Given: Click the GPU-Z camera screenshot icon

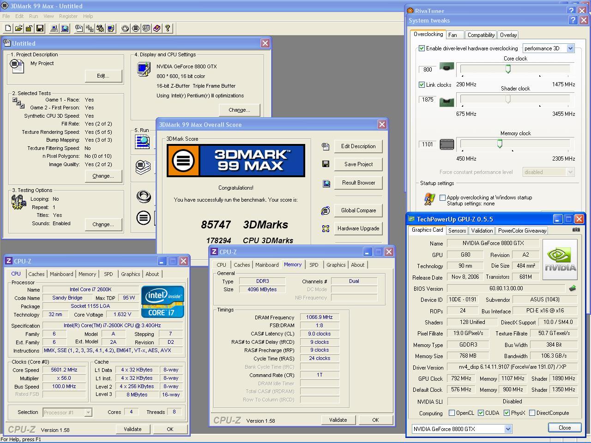Looking at the screenshot, I should [x=576, y=229].
